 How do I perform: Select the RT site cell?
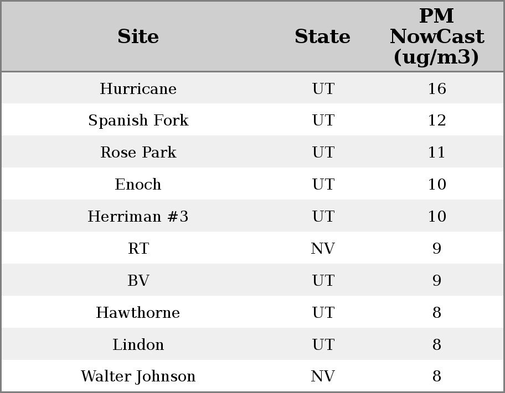point(138,249)
